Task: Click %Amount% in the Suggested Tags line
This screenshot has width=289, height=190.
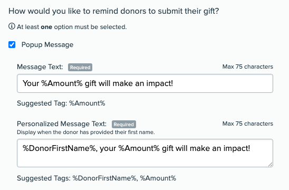Action: pyautogui.click(x=158, y=178)
